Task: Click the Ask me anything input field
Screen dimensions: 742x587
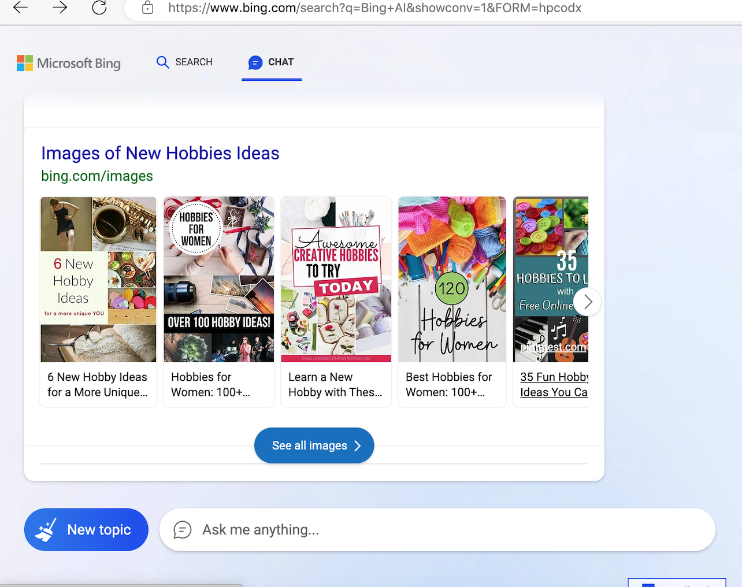Action: coord(451,530)
